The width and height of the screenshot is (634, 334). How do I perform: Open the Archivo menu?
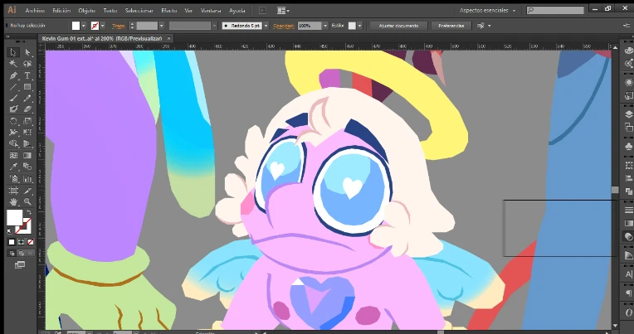35,11
